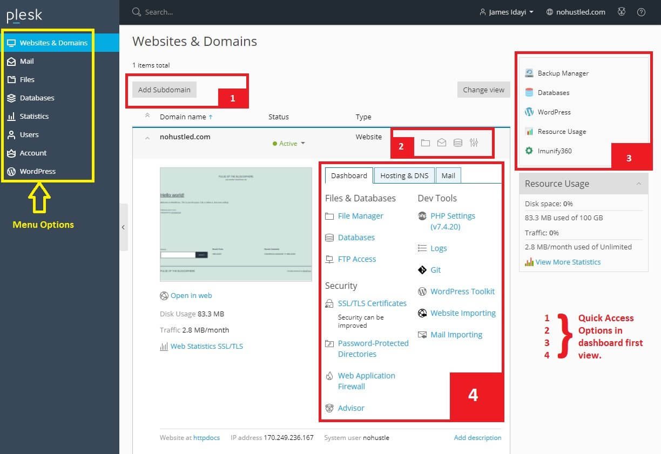Open WordPress in the sidebar
The width and height of the screenshot is (661, 454).
[x=59, y=171]
